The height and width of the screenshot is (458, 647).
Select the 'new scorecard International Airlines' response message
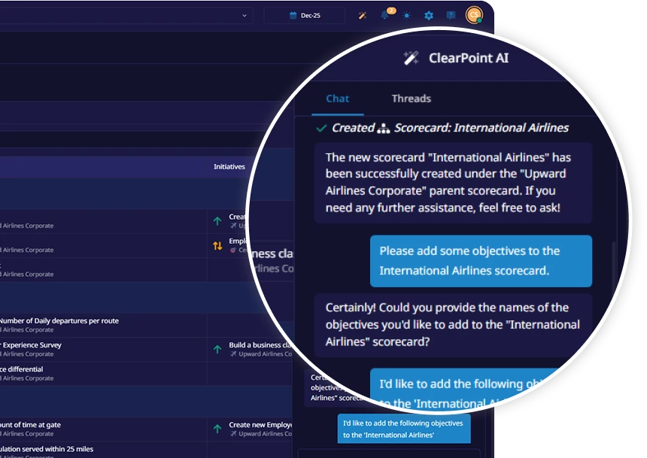coord(453,183)
